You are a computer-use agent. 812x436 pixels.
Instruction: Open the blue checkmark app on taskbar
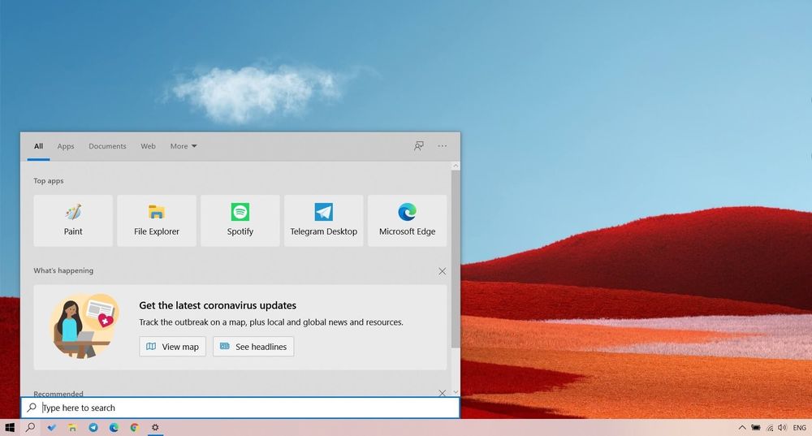coord(51,427)
